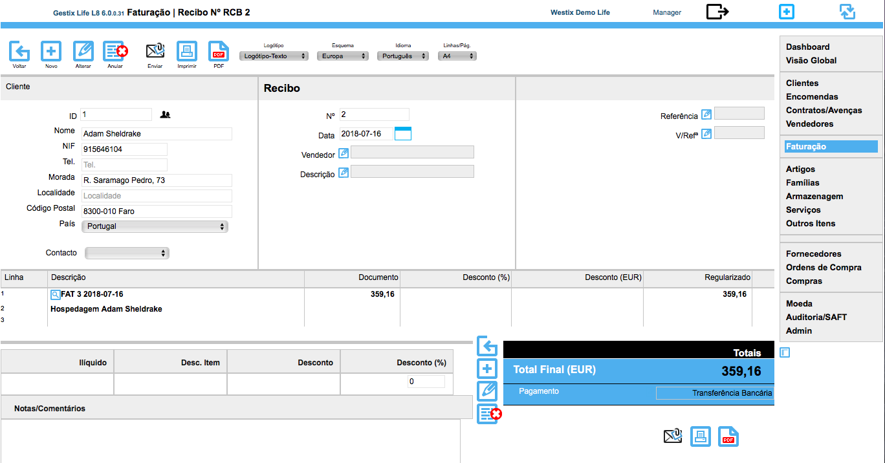
Task: Click the plus icon beside Total Final
Action: click(487, 369)
